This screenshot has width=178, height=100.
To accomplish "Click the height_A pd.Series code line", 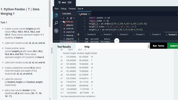I will (118, 24).
